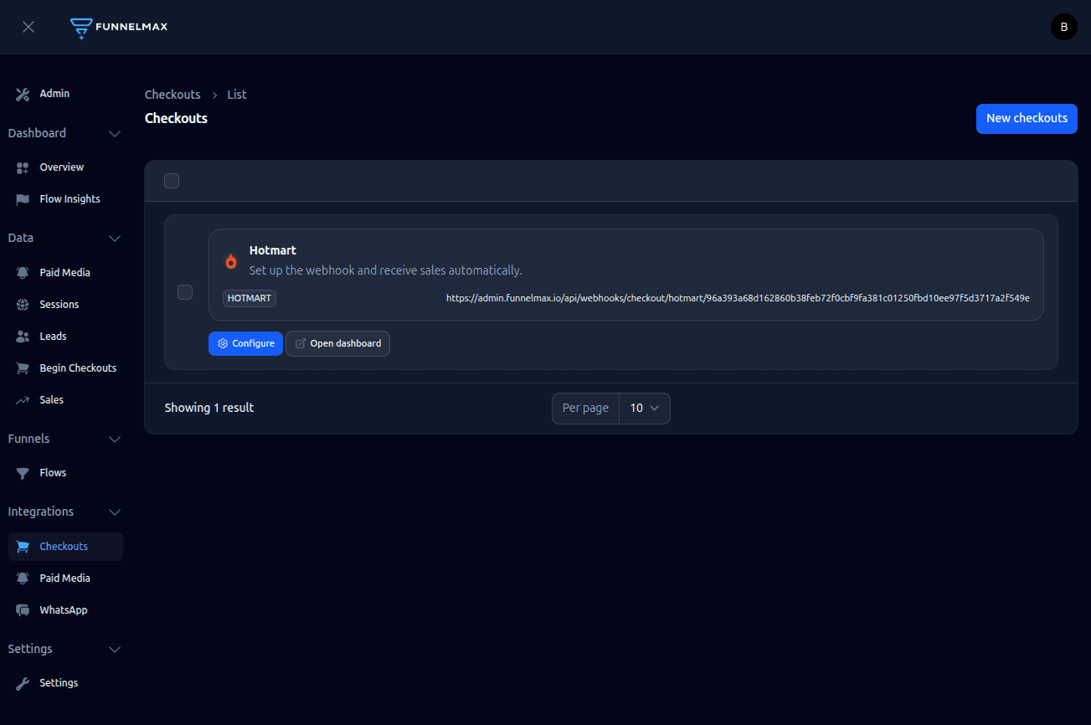The image size is (1091, 725).
Task: Collapse the Settings section chevron
Action: coord(115,649)
